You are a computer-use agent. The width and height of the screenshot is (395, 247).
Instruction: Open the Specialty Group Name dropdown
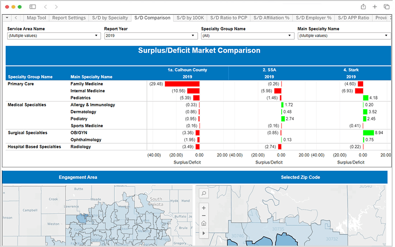point(248,36)
